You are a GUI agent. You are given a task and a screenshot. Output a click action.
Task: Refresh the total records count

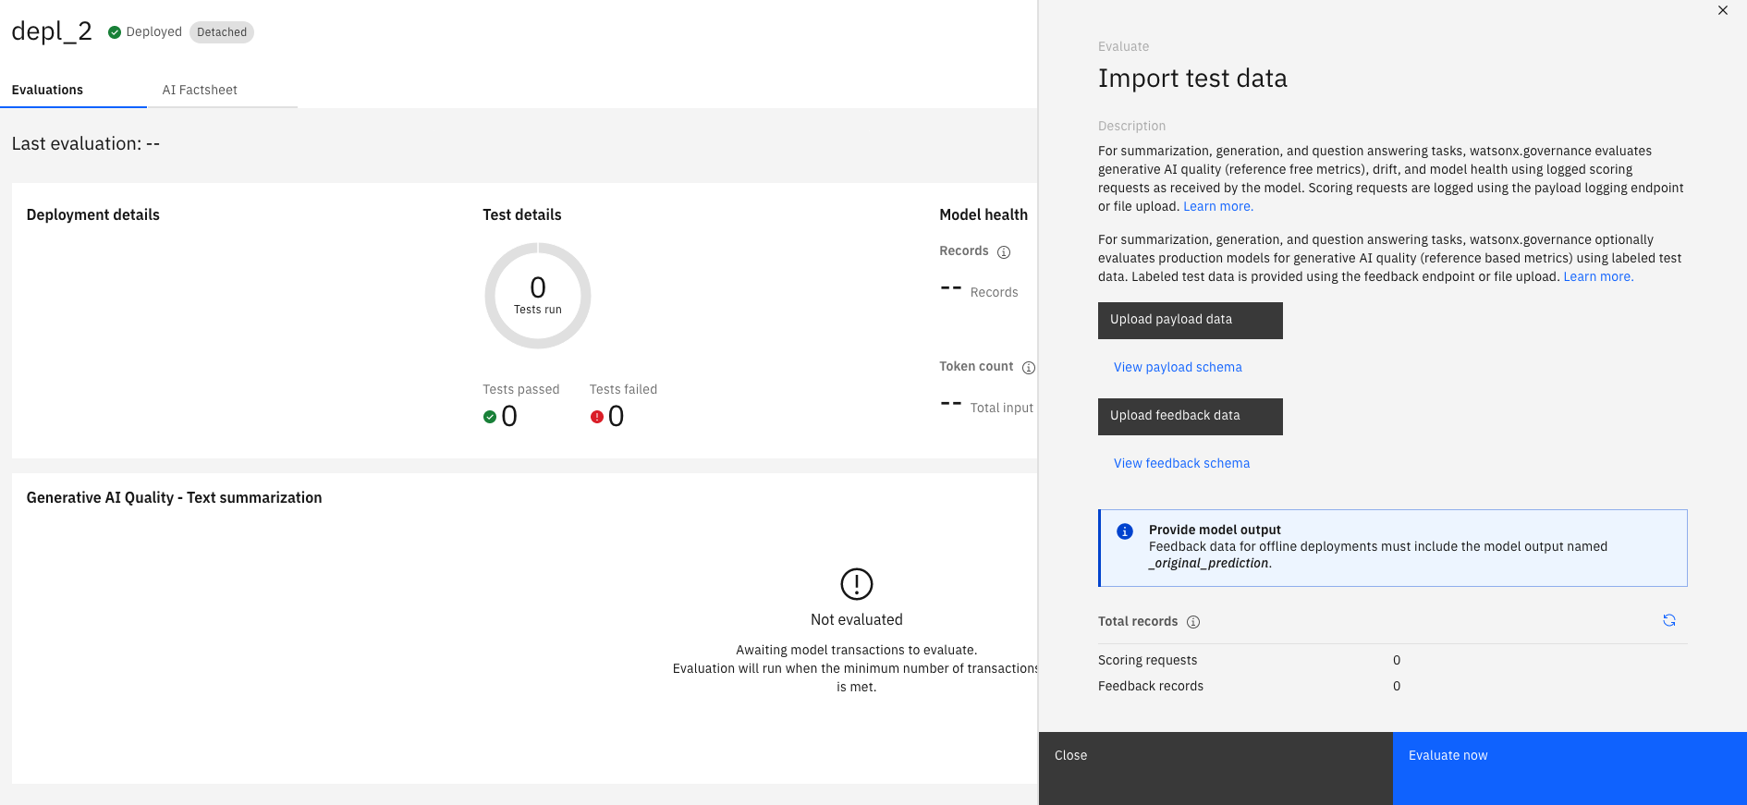[x=1669, y=620]
